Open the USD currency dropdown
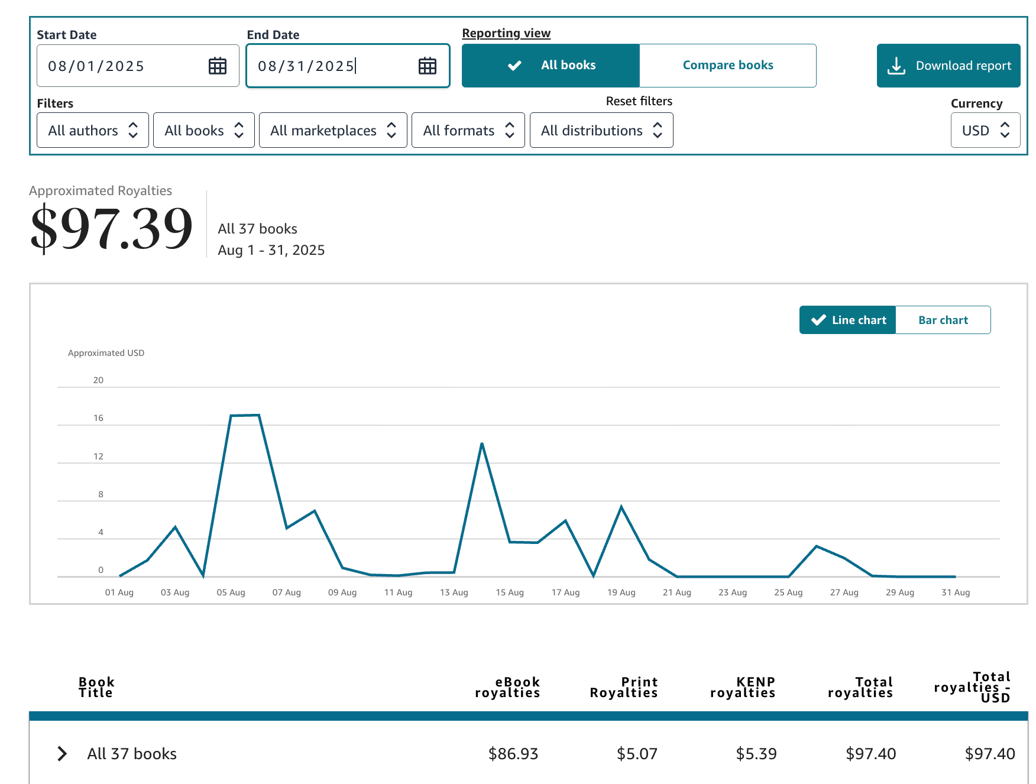 [985, 130]
